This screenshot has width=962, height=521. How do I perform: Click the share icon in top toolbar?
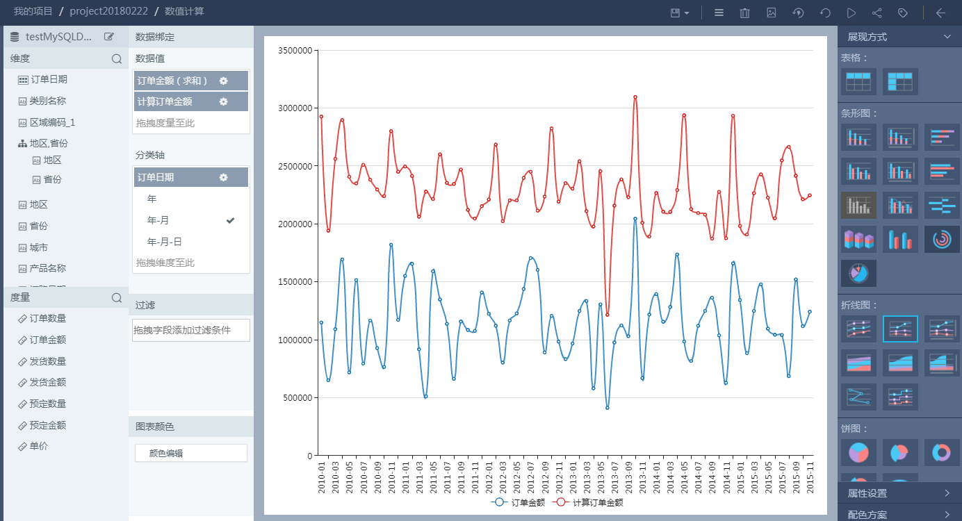tap(877, 13)
